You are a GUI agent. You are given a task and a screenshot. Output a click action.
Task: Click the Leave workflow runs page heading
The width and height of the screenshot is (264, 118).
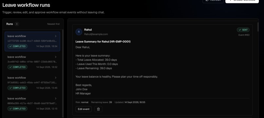[26, 5]
